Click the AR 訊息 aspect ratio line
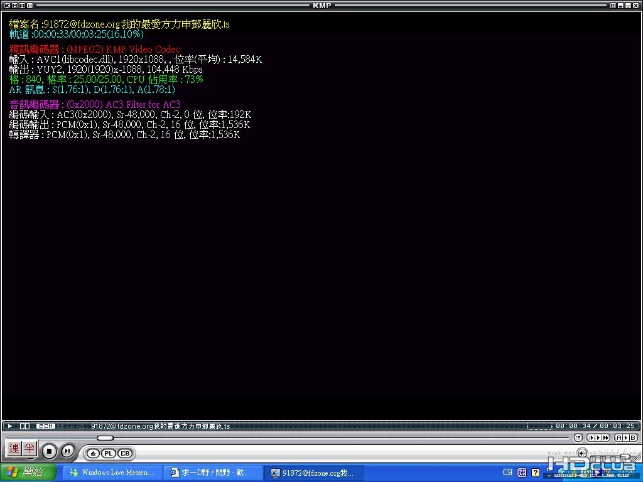Screen dimensions: 643x482 click(x=92, y=89)
